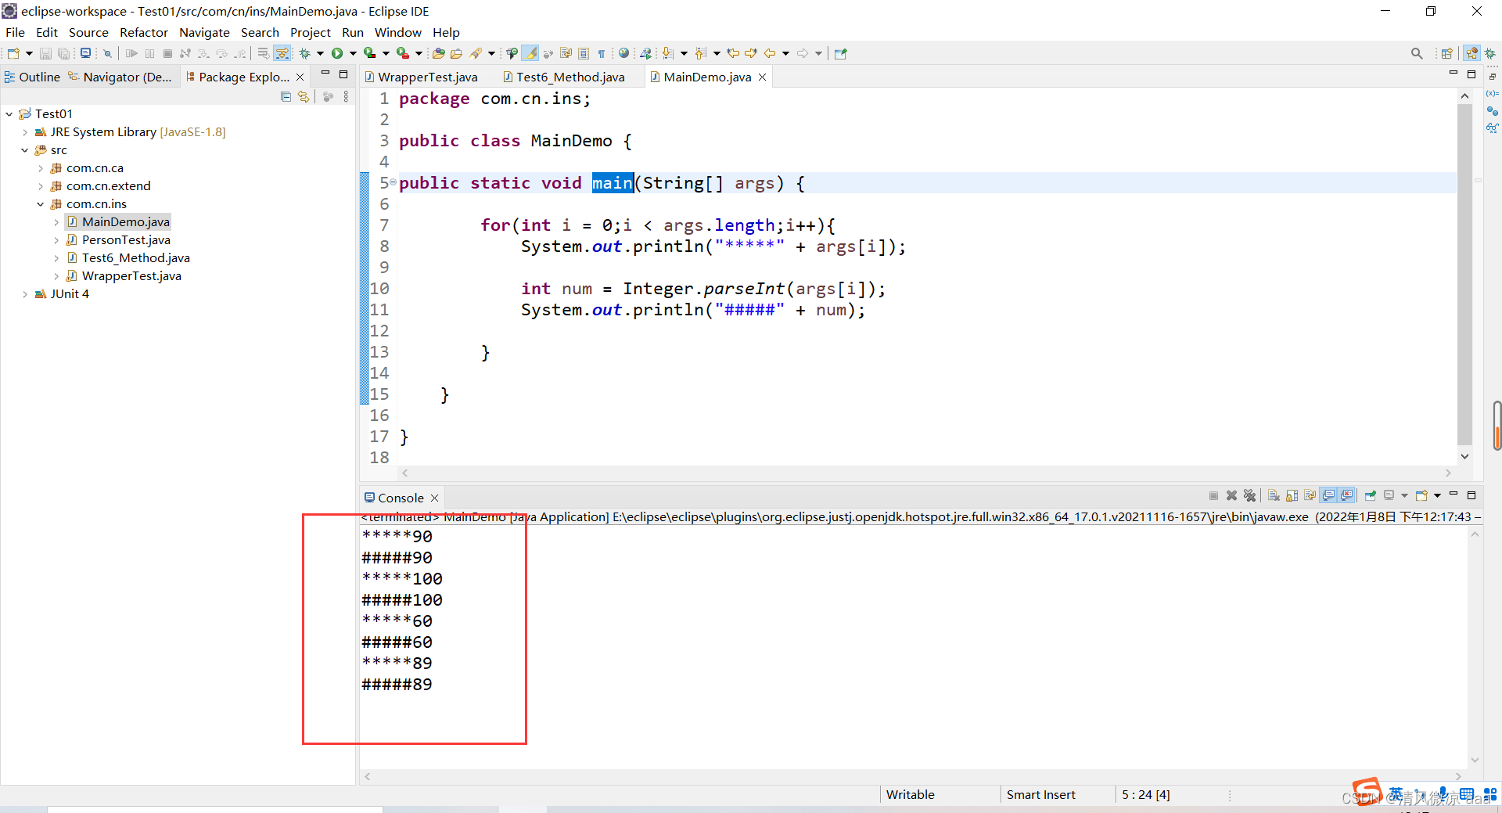Open the Debug button dropdown arrow

click(x=320, y=53)
